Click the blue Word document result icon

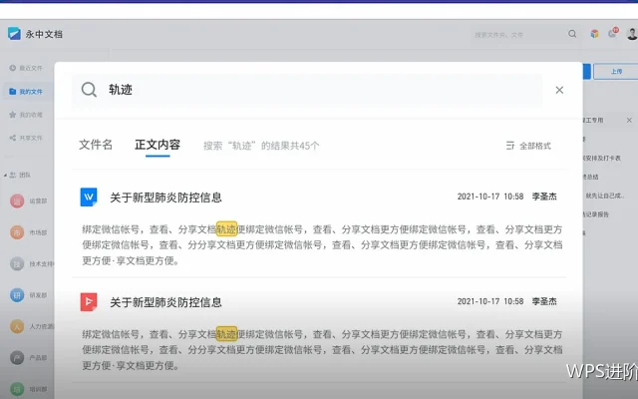click(x=89, y=198)
